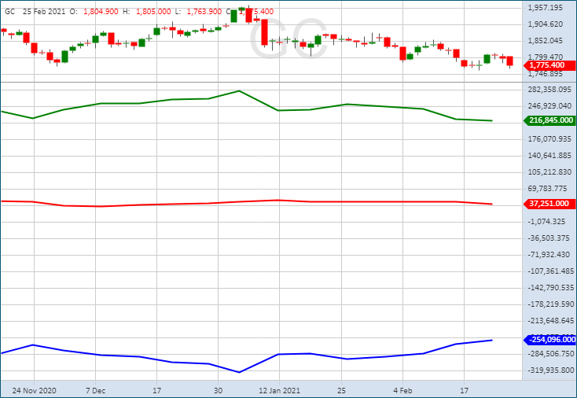577x398 pixels.
Task: Click the -71,932.430 axis label
Action: pyautogui.click(x=549, y=255)
